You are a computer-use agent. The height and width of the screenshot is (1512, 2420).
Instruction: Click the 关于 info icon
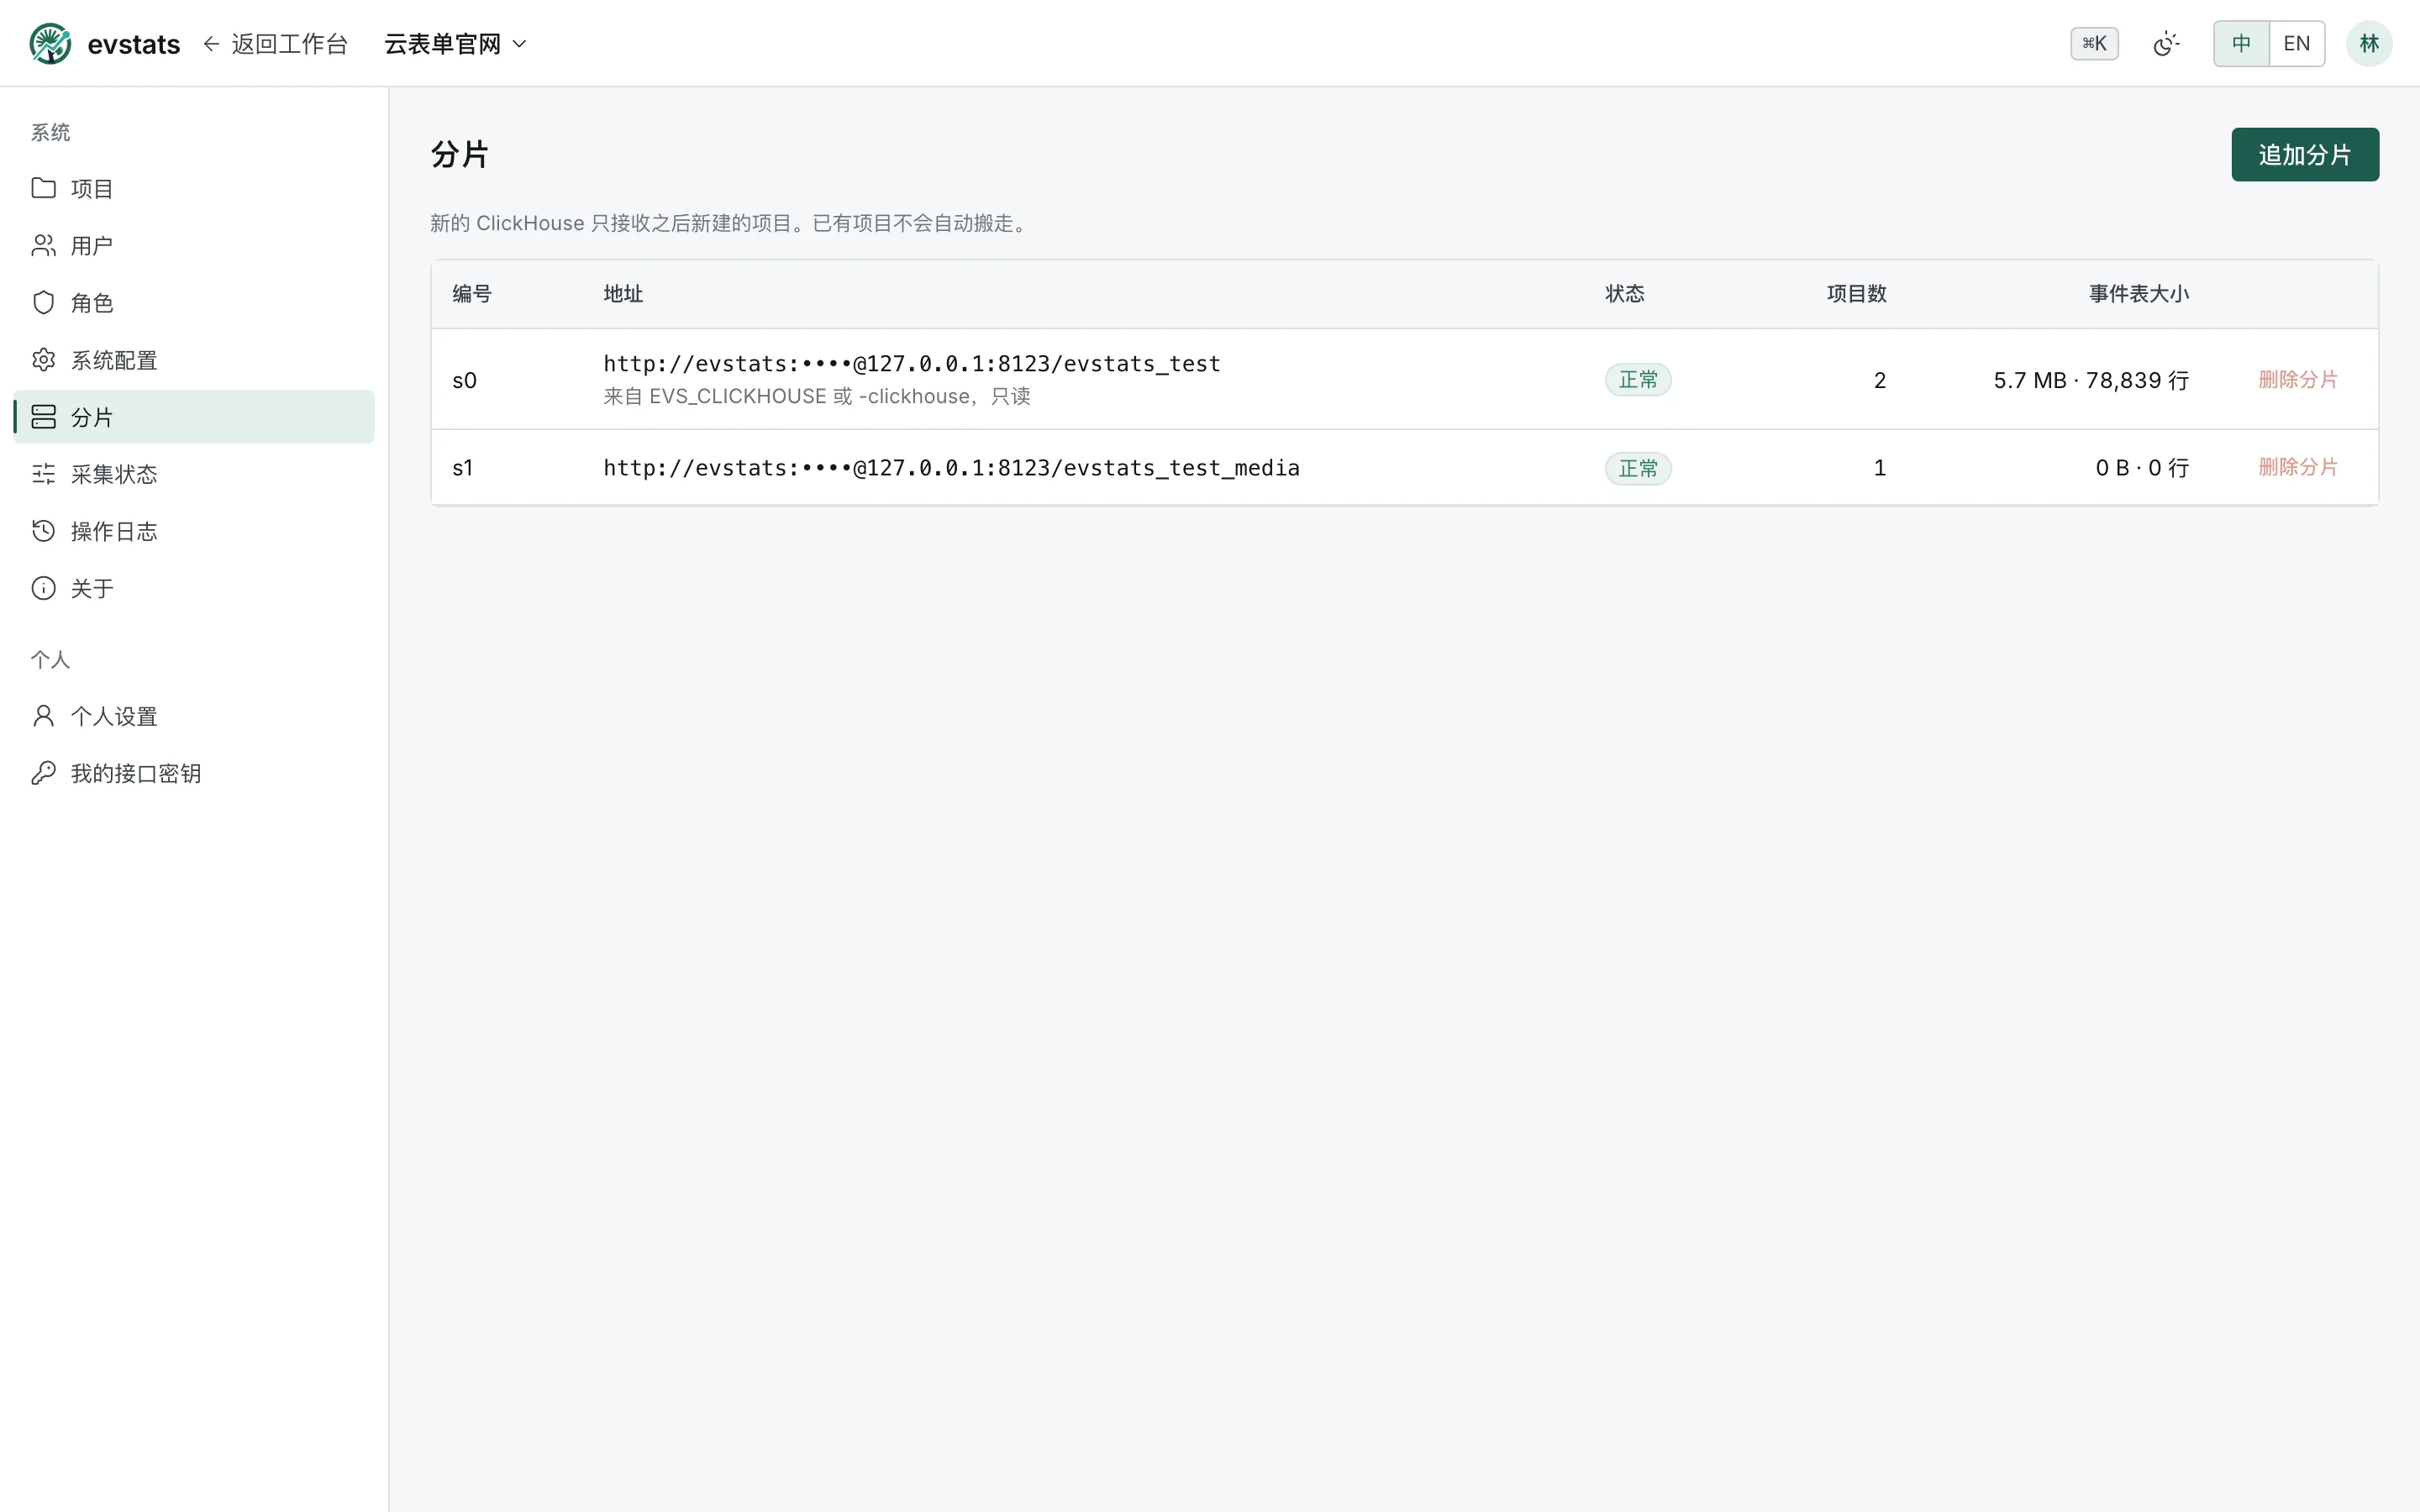[x=43, y=587]
